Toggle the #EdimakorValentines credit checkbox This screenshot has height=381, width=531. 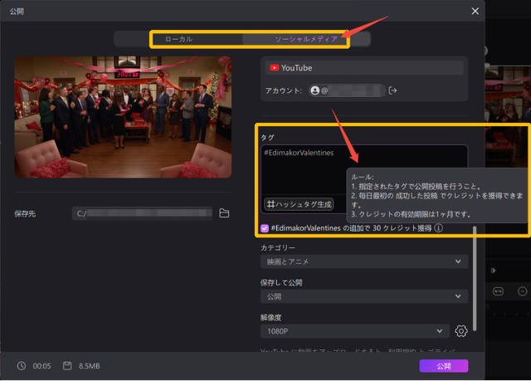tap(265, 228)
